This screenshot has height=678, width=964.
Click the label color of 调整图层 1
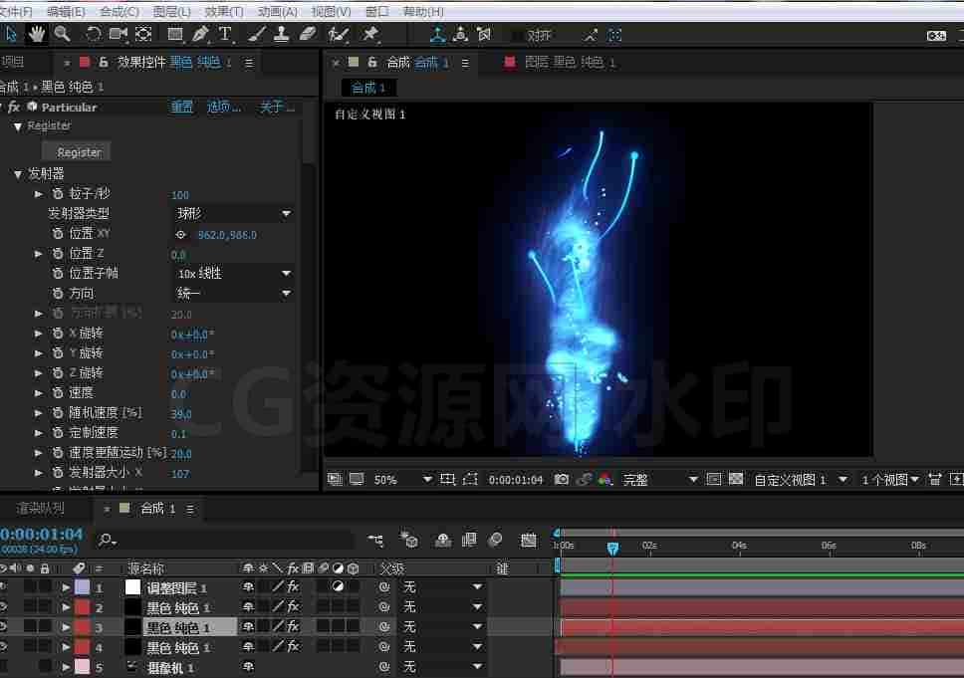(83, 587)
